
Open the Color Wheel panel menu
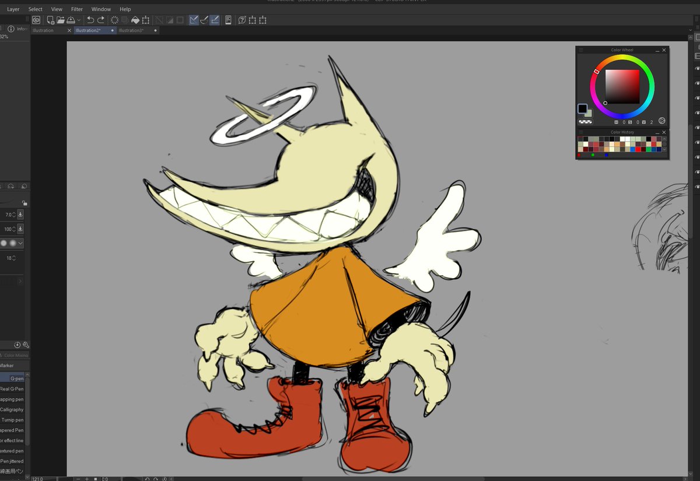(x=580, y=50)
